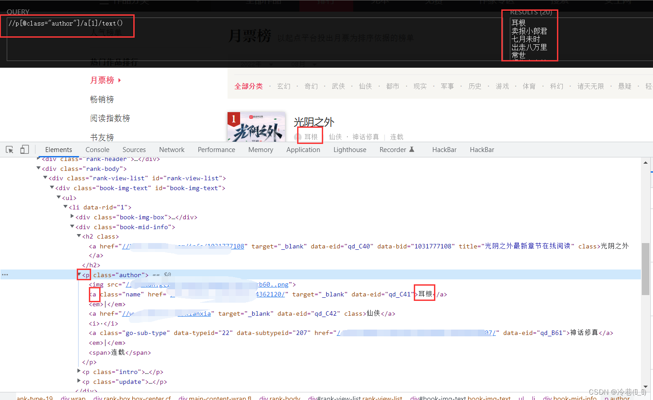The width and height of the screenshot is (653, 400).
Task: Expand the p class="update" node
Action: 79,381
